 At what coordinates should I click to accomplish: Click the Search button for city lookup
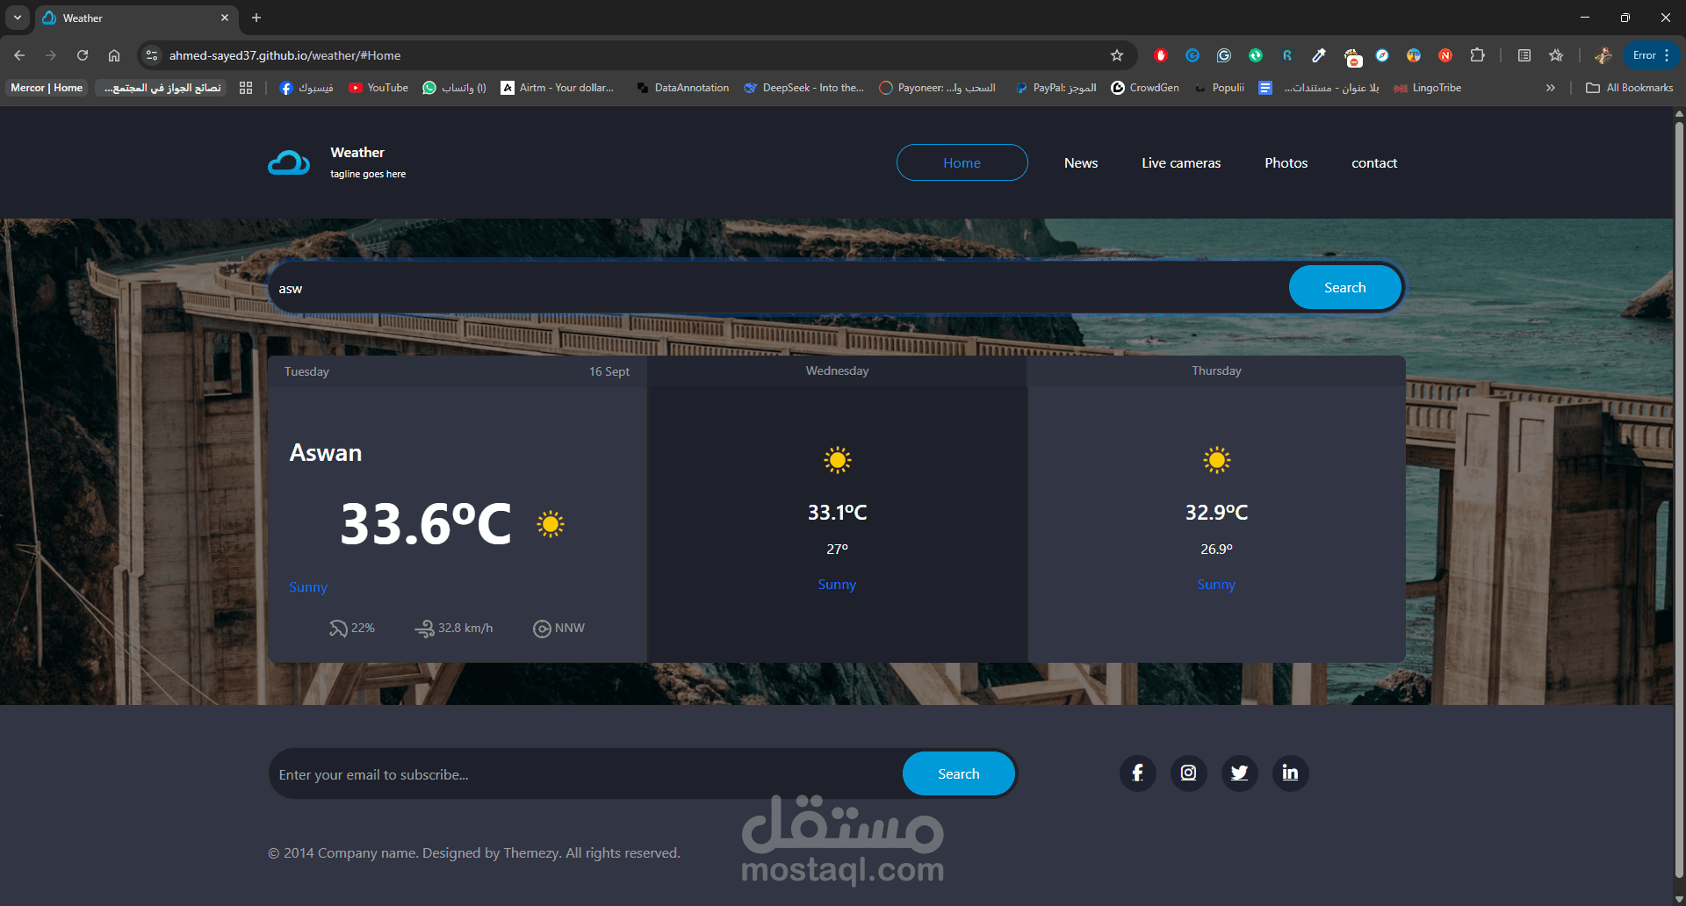pos(1344,287)
